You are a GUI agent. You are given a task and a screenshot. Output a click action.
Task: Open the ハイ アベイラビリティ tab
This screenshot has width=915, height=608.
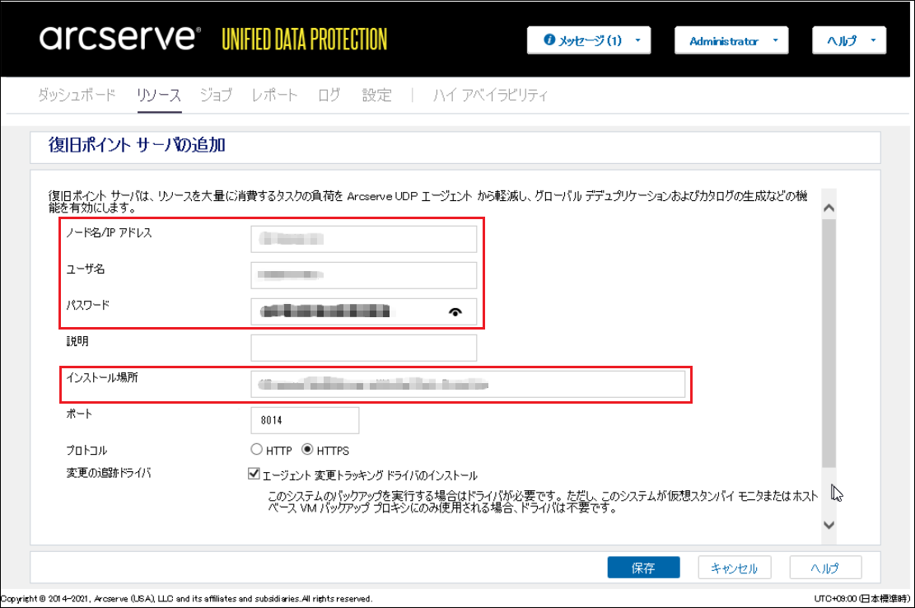(x=490, y=95)
